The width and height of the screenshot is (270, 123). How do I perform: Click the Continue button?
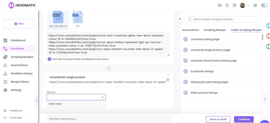[x=244, y=119]
